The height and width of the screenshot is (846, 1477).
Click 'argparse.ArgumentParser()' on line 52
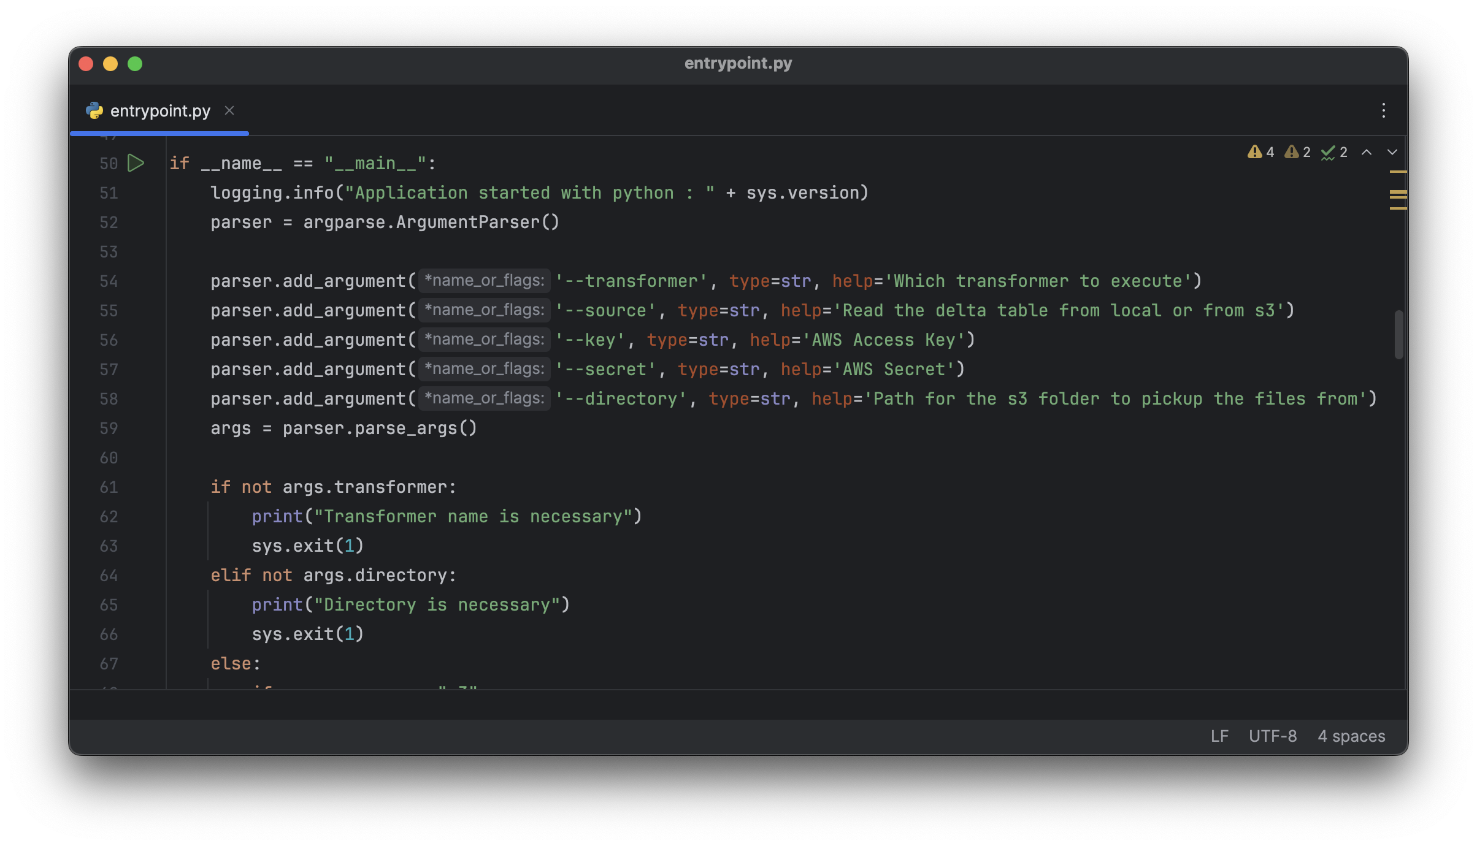tap(431, 223)
